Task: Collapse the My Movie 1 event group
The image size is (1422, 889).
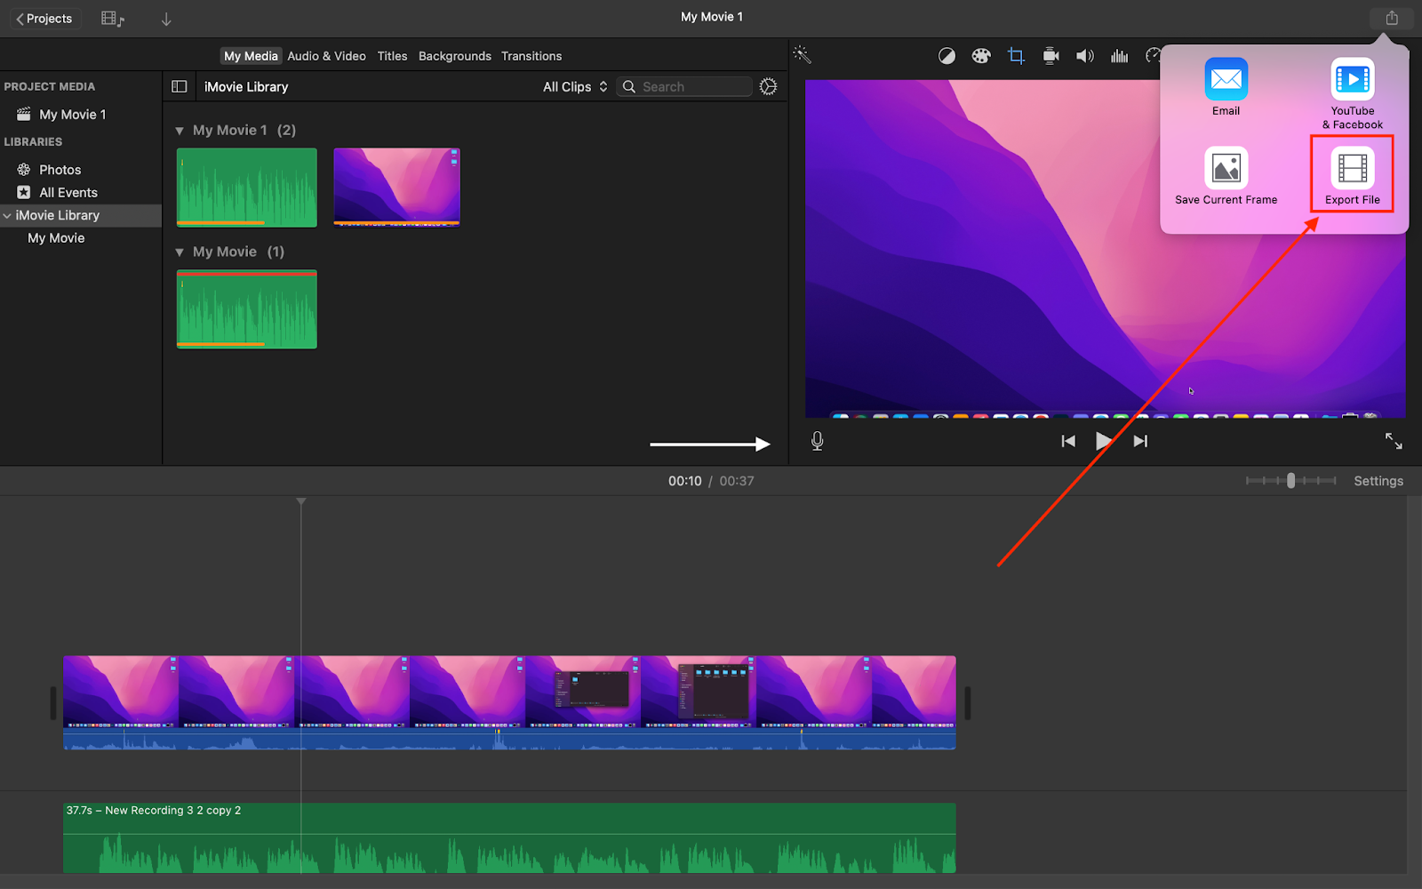Action: (x=180, y=131)
